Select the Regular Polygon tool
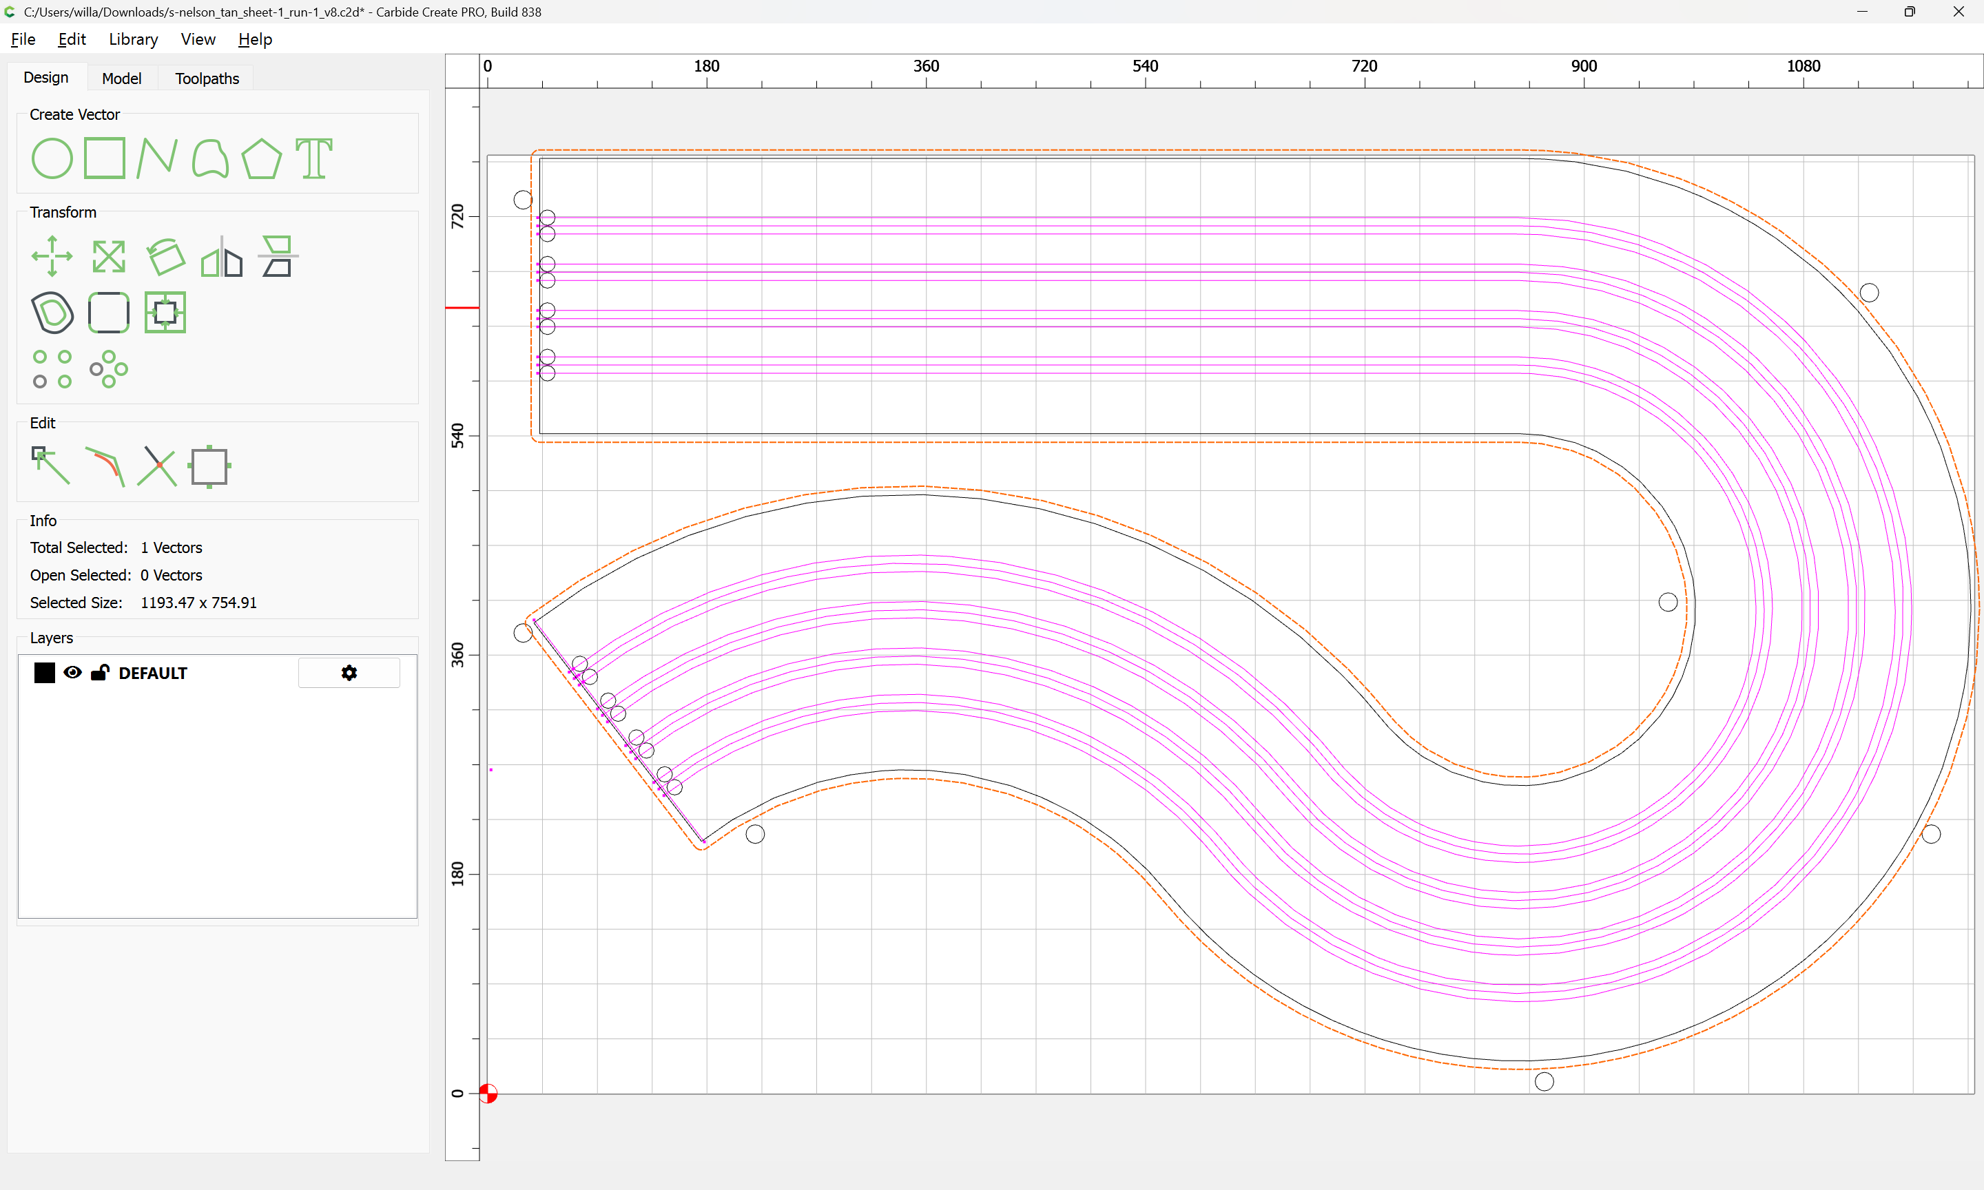Screen dimensions: 1984x1190 pos(261,158)
